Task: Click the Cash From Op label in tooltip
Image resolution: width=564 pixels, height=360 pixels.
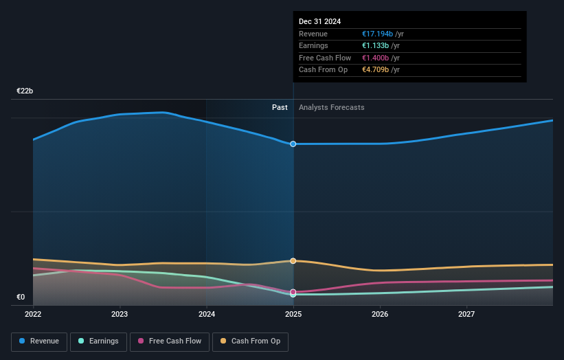Action: click(x=323, y=70)
